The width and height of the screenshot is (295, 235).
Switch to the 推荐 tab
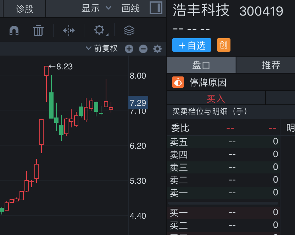271,65
